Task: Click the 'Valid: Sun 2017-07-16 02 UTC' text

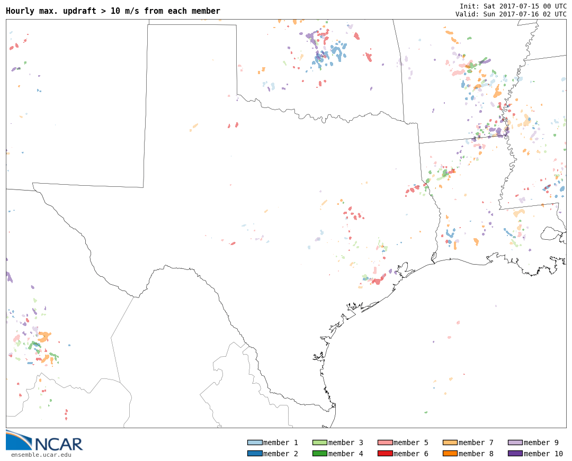Action: tap(511, 14)
